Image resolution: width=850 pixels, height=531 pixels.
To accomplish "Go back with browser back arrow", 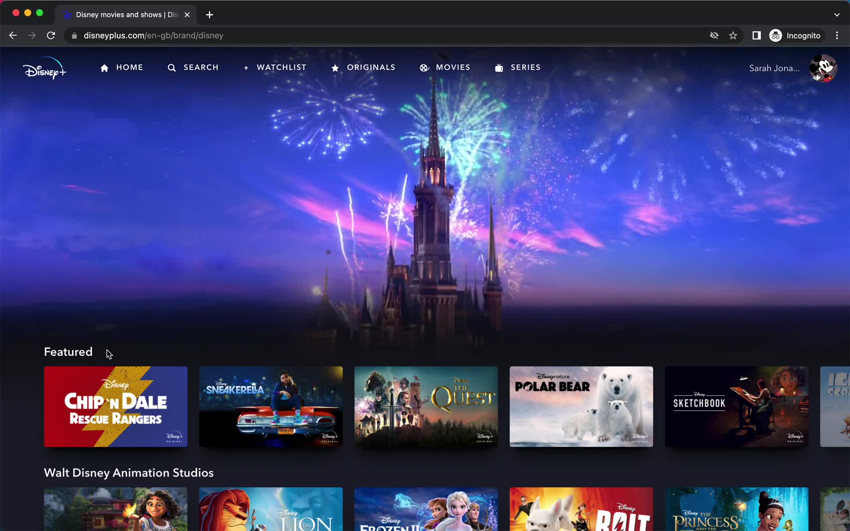I will point(13,35).
